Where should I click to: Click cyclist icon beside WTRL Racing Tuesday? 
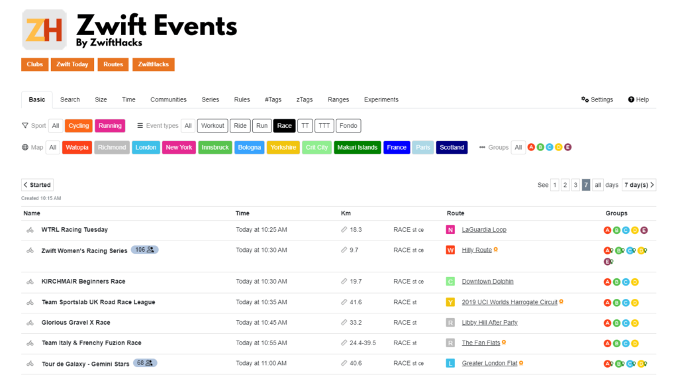click(30, 230)
